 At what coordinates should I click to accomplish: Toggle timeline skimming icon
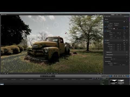tap(93, 78)
